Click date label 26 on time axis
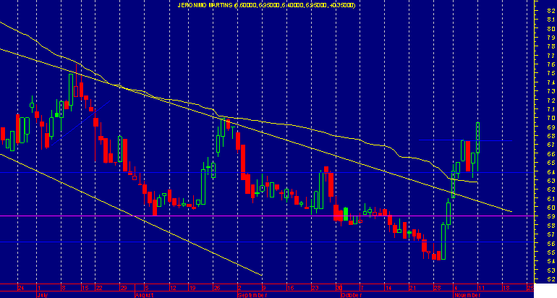 (217, 288)
